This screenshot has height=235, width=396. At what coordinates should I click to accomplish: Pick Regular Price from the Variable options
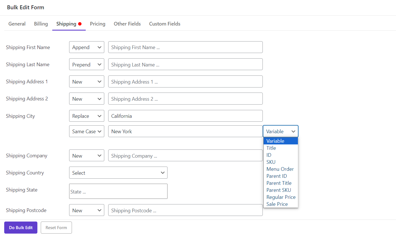[281, 197]
